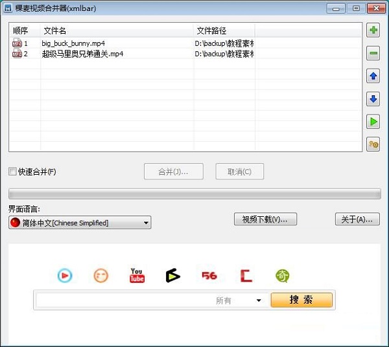
Task: Open the red bracket-shaped logo site icon
Action: (x=246, y=275)
